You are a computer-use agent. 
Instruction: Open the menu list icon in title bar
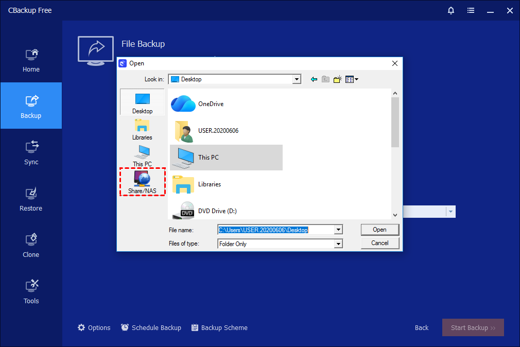[x=471, y=10]
